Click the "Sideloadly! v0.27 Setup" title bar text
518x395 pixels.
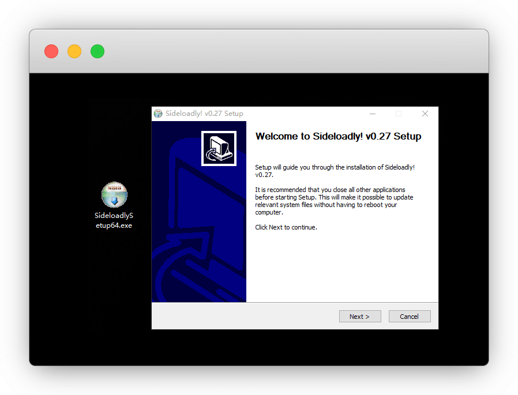pos(204,114)
